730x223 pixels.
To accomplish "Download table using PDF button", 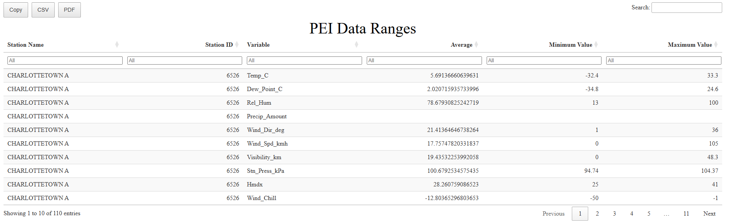I will 69,10.
